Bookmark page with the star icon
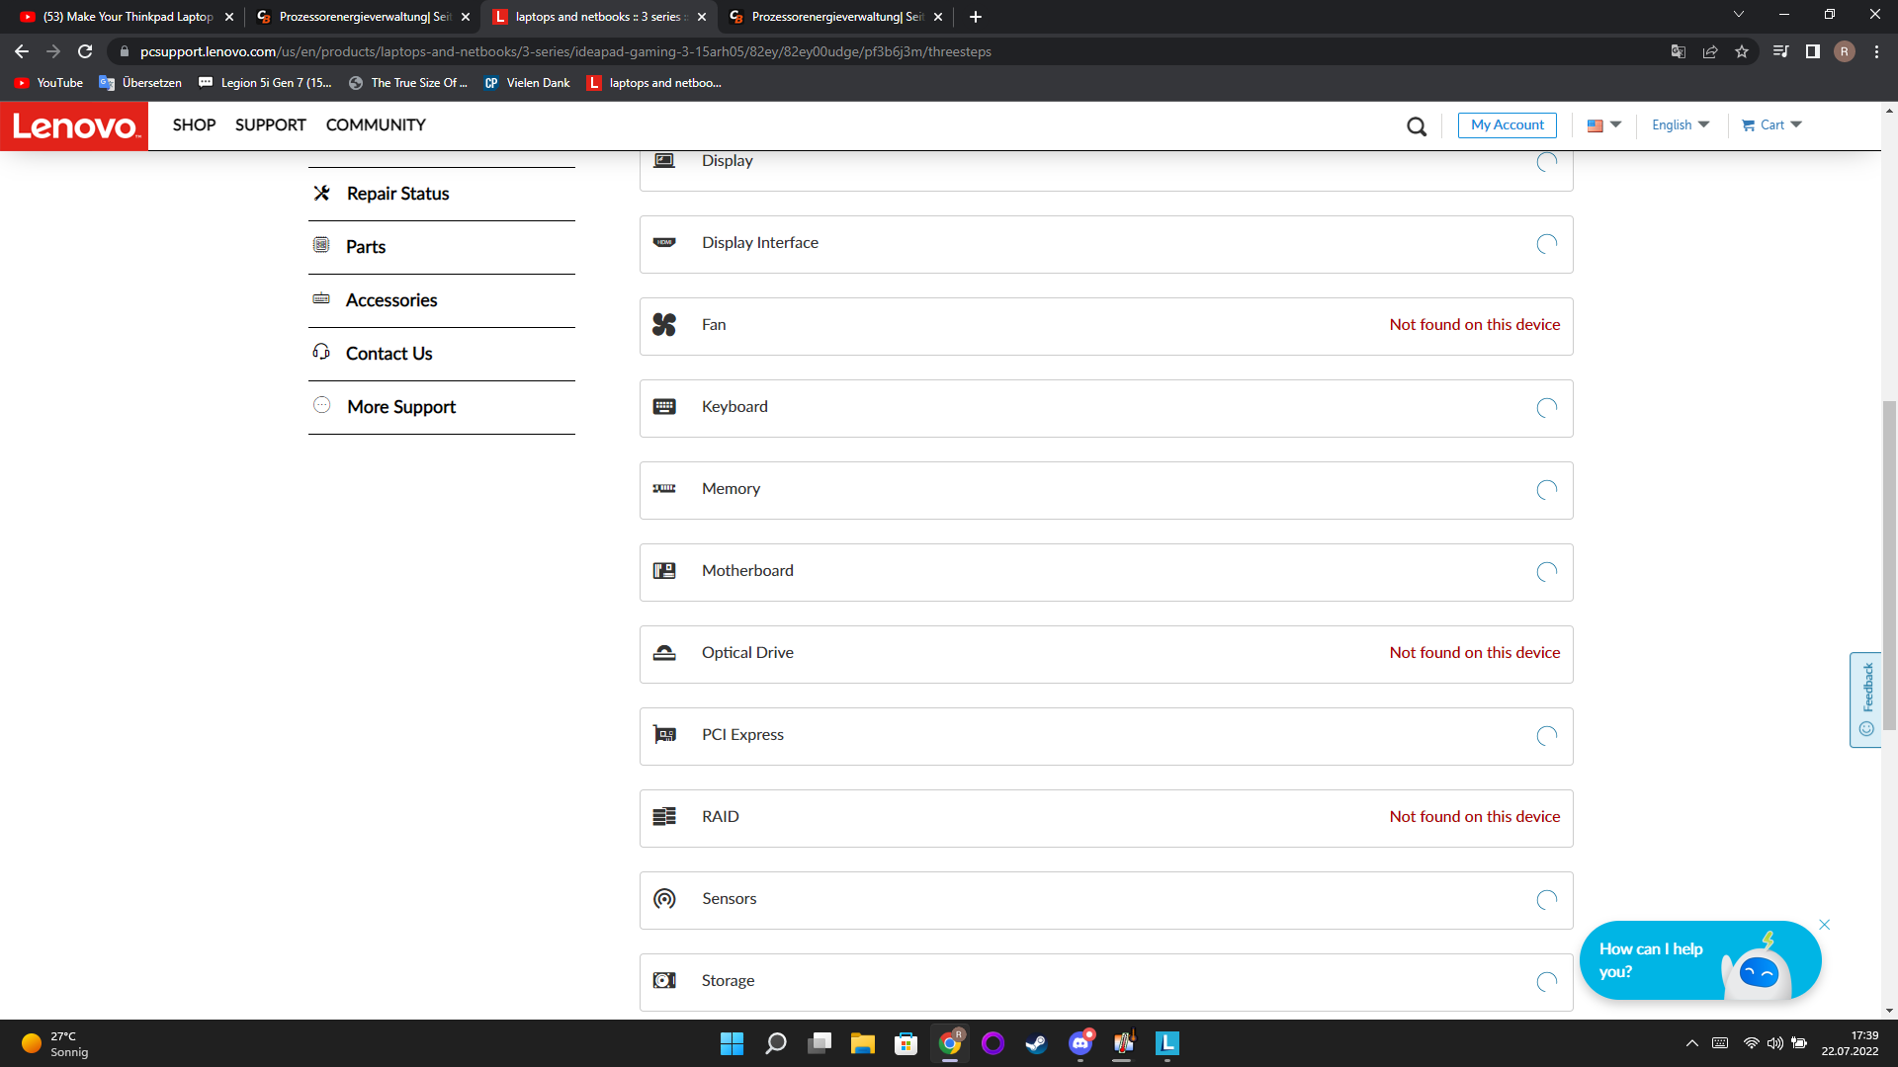Image resolution: width=1898 pixels, height=1067 pixels. tap(1742, 51)
